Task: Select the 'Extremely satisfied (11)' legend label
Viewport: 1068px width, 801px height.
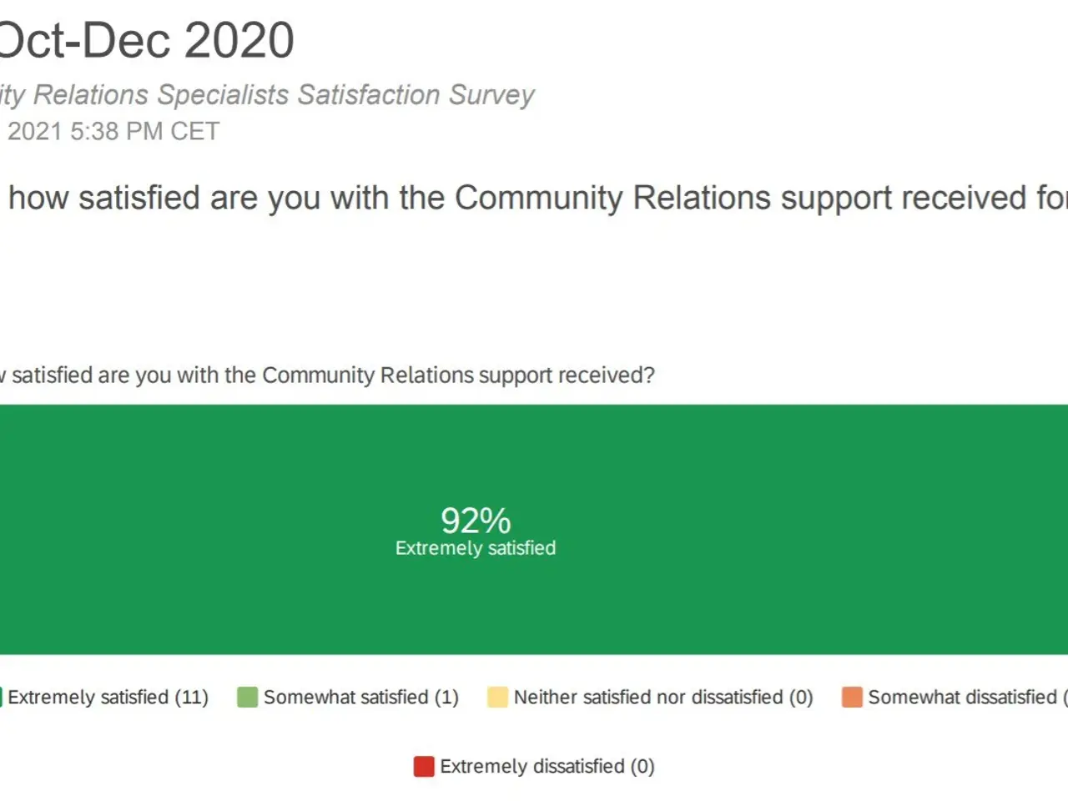Action: click(108, 697)
